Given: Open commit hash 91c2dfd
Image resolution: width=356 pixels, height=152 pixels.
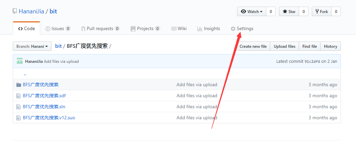Looking at the screenshot, I should [x=312, y=61].
